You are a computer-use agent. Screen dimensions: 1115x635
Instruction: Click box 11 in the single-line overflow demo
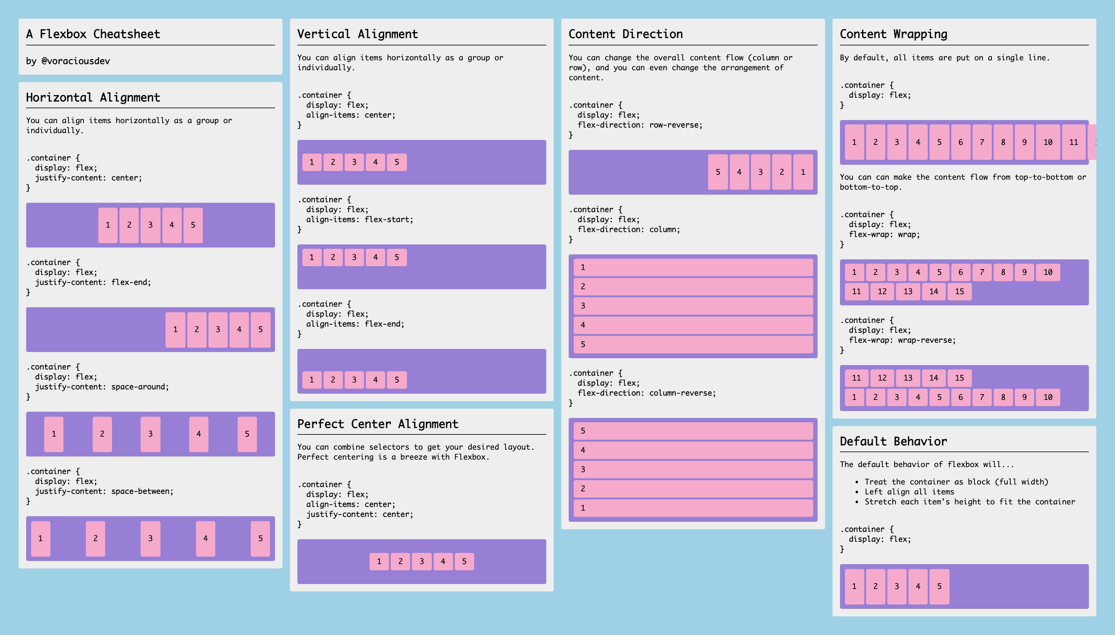(1074, 142)
